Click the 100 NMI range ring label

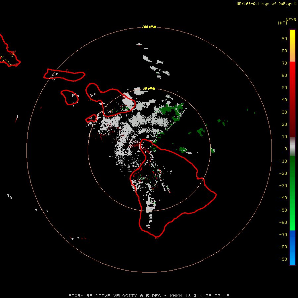pyautogui.click(x=149, y=27)
